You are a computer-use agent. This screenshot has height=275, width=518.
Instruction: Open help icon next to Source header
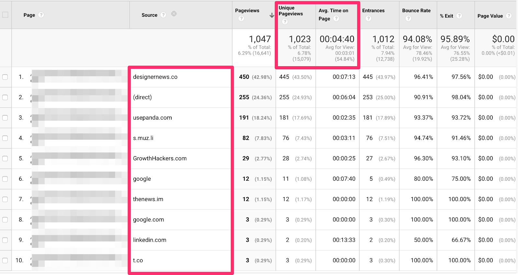click(163, 15)
